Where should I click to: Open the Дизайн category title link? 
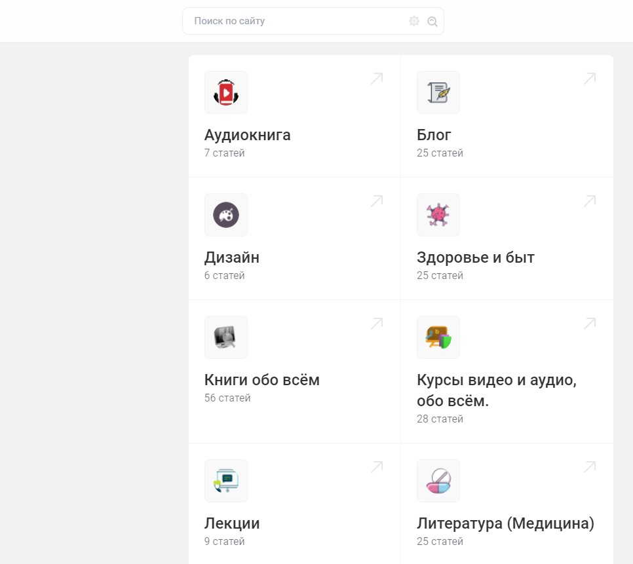tap(231, 258)
